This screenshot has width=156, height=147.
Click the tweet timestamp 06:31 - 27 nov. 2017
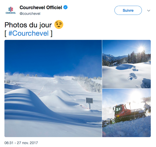pos(21,143)
